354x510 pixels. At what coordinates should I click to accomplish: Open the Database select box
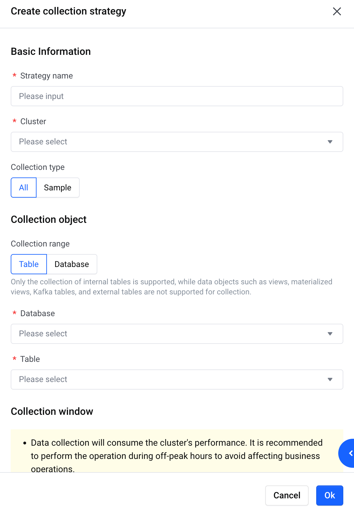tap(177, 334)
